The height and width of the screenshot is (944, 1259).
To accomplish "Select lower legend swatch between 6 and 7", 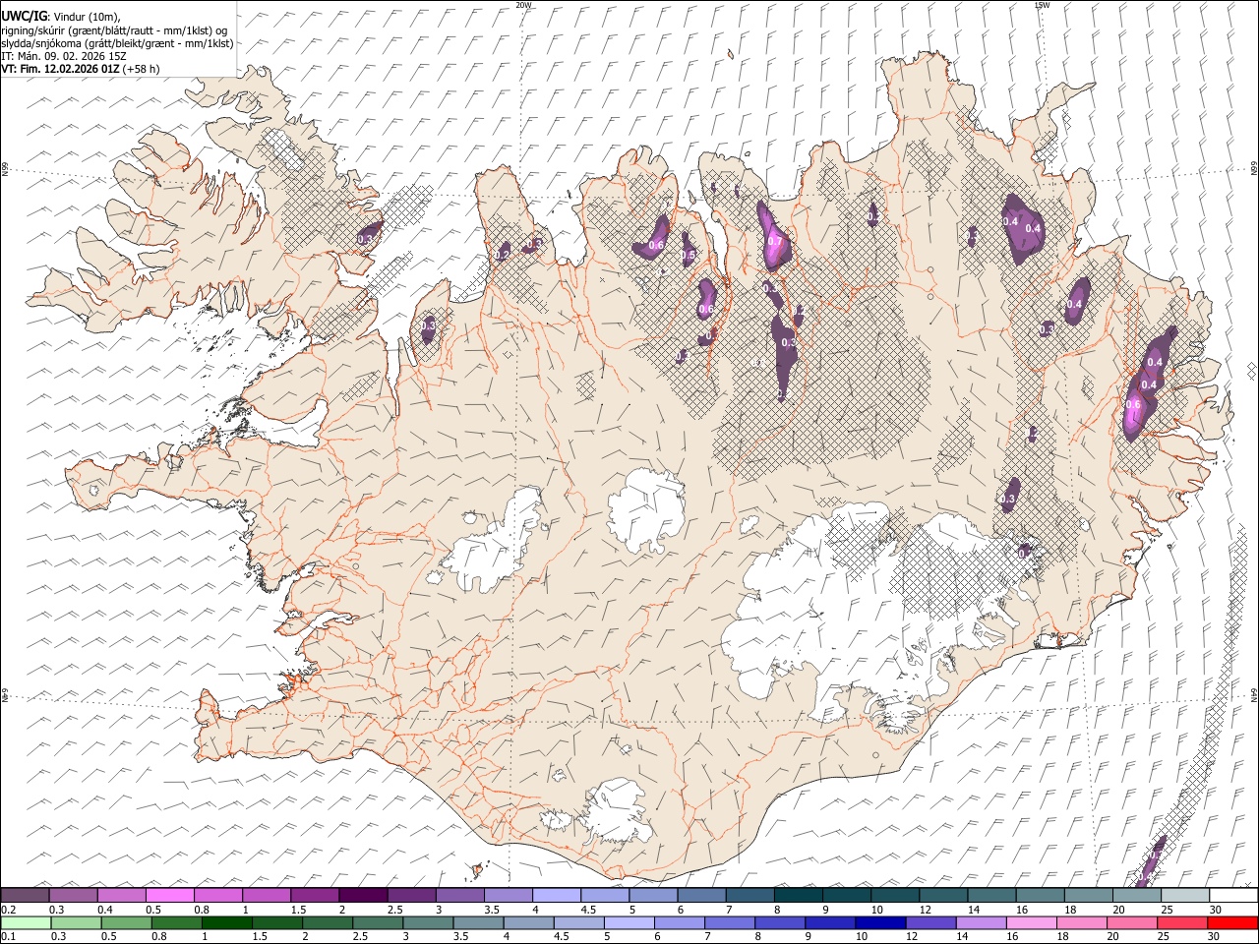I will pos(680,922).
